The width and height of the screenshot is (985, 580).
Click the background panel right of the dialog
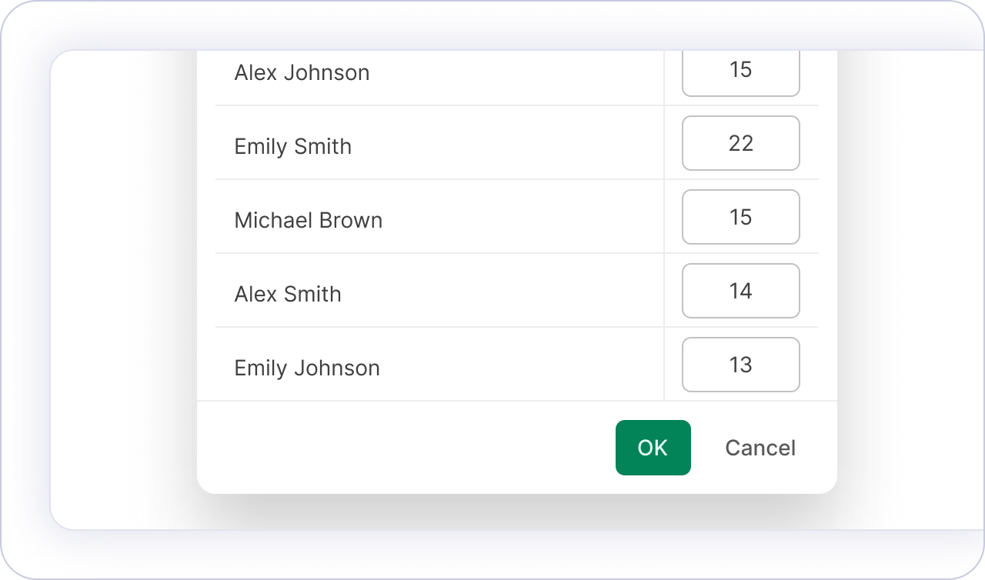click(908, 292)
